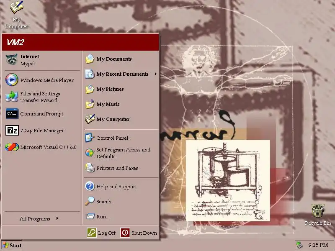Click the Log Off text
The height and width of the screenshot is (251, 335).
(x=107, y=233)
